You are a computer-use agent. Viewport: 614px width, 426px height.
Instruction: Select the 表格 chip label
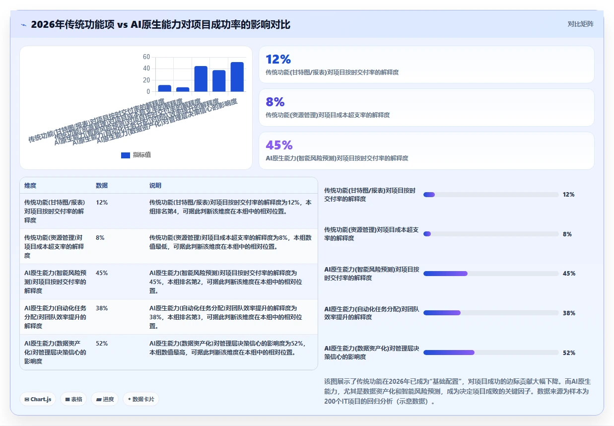pyautogui.click(x=76, y=399)
